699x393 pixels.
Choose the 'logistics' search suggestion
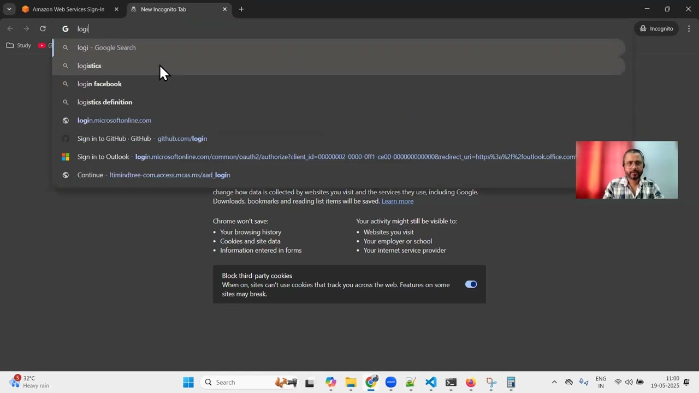(339, 65)
